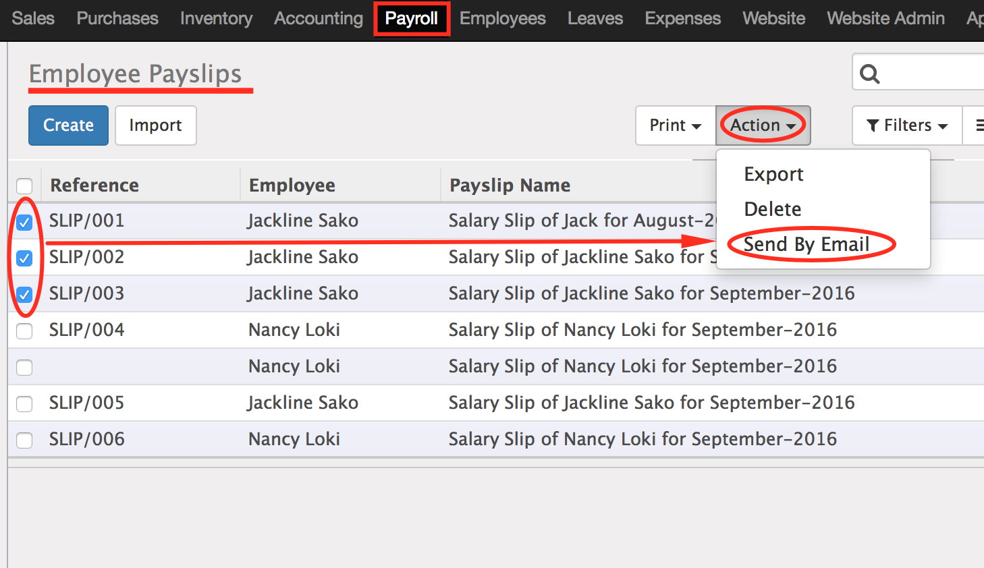The image size is (984, 568).
Task: Uncheck the SLIP/001 row checkbox
Action: click(x=24, y=222)
